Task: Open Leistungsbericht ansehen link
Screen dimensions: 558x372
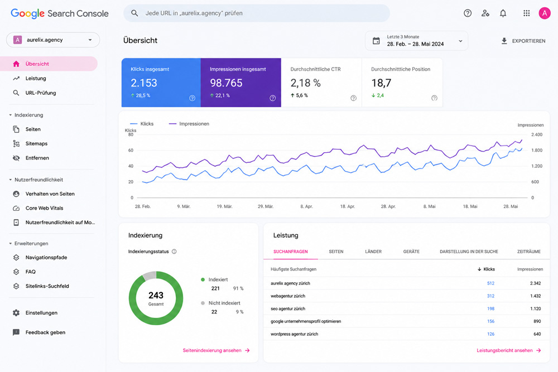Action: click(509, 350)
